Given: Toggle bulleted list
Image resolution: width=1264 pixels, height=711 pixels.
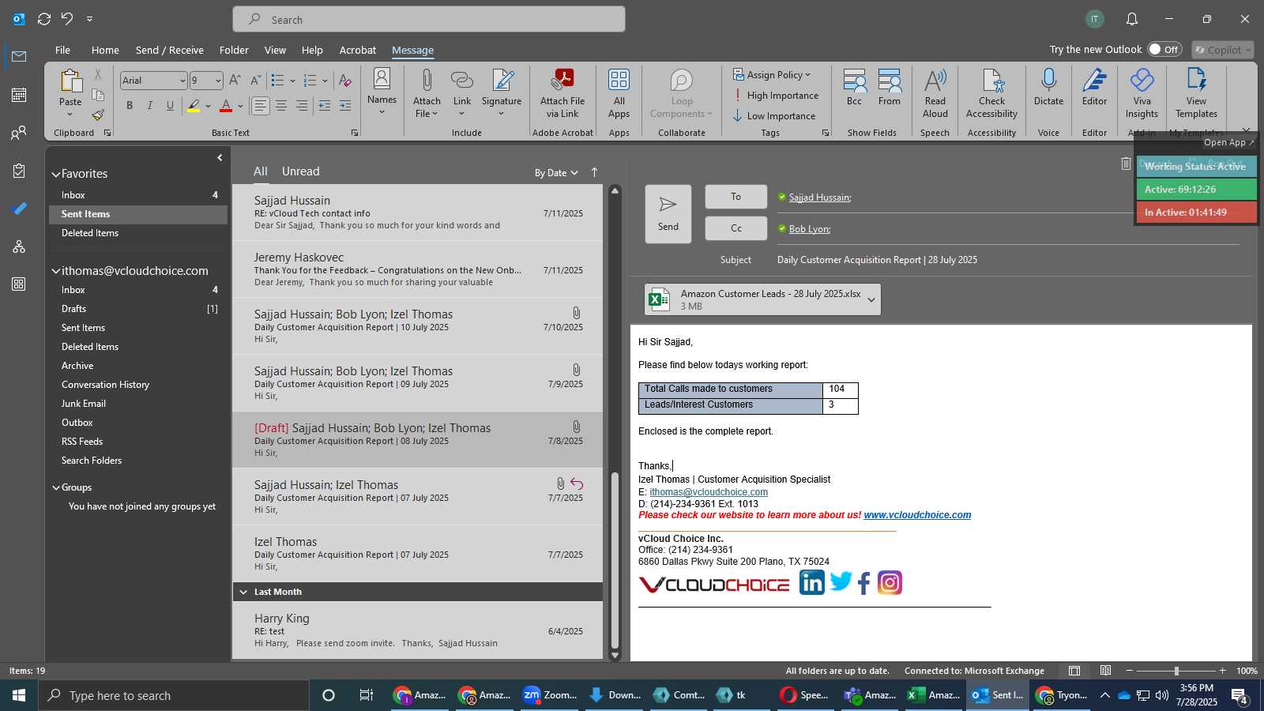Looking at the screenshot, I should 277,80.
